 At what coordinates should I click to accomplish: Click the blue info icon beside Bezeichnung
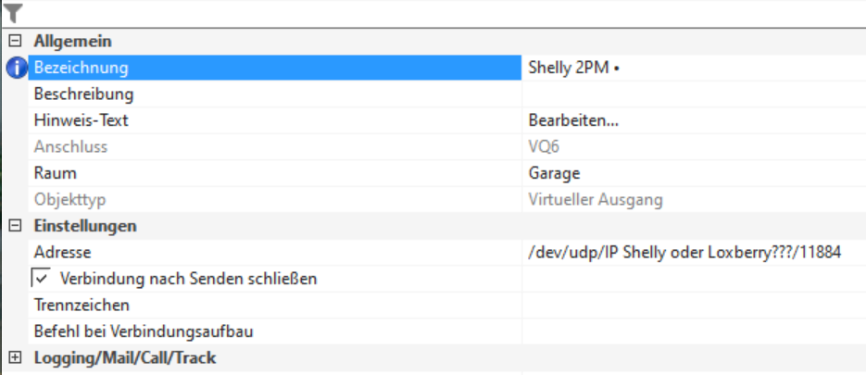[16, 68]
